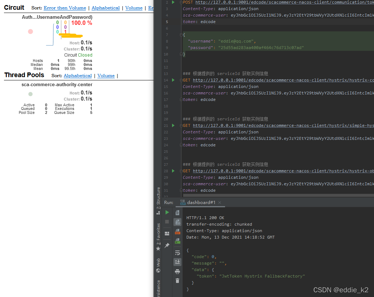Click the fold end marker at line 31
374x297 pixels.
(x=181, y=190)
